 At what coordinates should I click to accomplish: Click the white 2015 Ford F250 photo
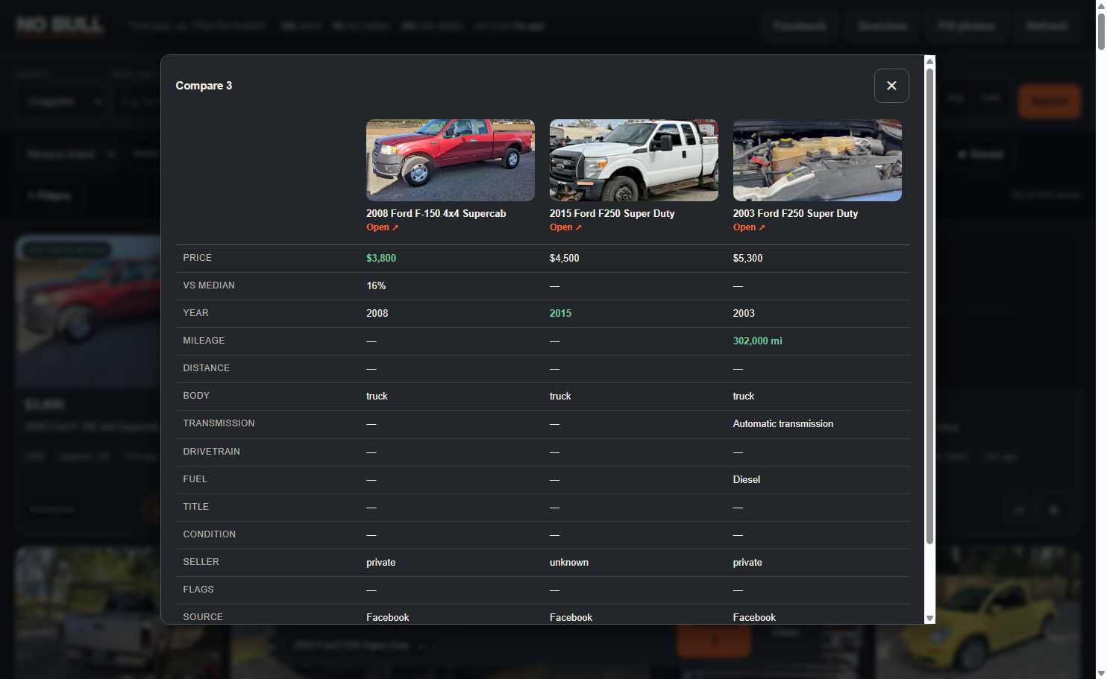click(x=634, y=160)
